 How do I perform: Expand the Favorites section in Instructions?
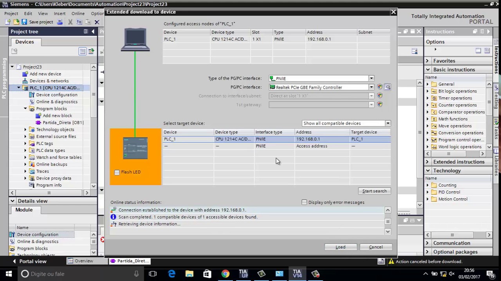428,61
